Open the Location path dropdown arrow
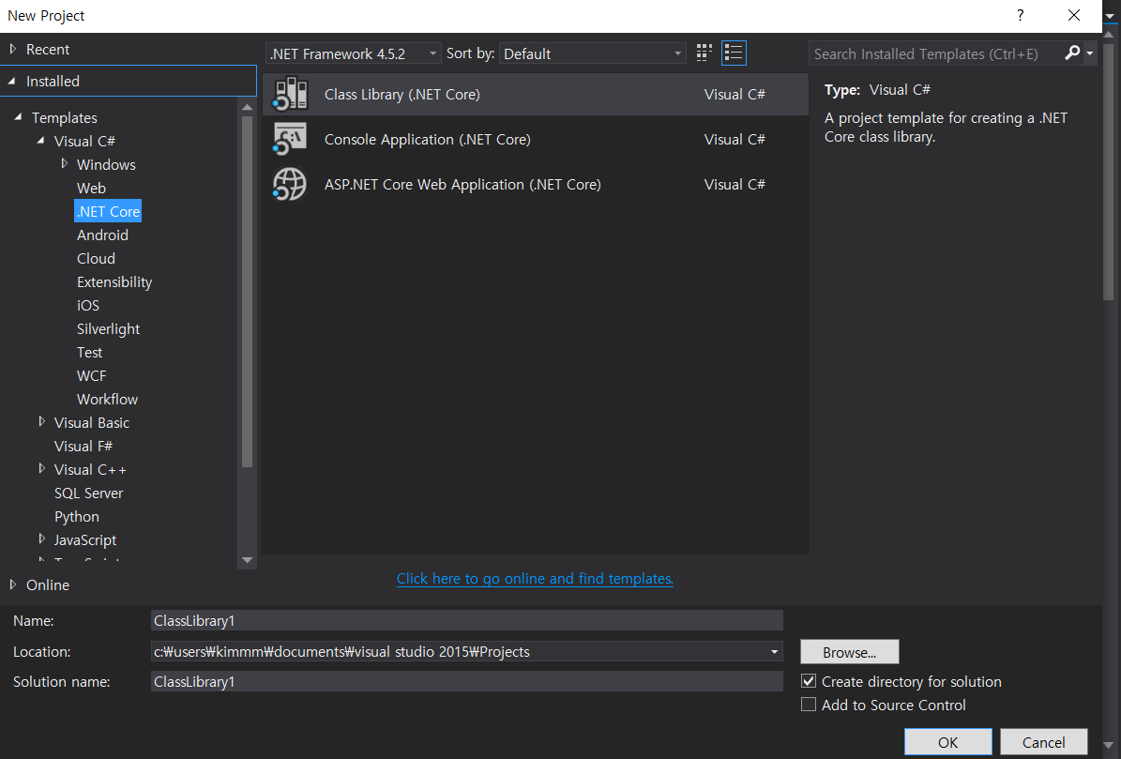The height and width of the screenshot is (759, 1121). pos(774,652)
